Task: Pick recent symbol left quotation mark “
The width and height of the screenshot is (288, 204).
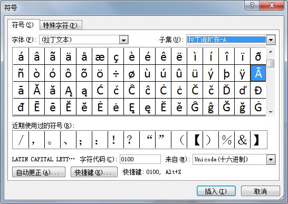Action: point(148,140)
